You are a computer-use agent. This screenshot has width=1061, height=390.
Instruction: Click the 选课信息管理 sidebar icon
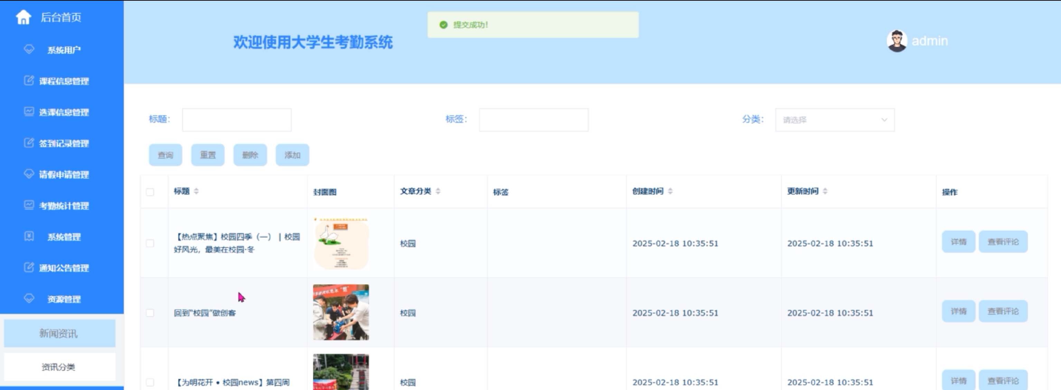pyautogui.click(x=29, y=111)
